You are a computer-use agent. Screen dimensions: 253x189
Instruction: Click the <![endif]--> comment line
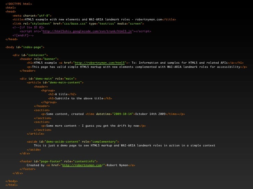[x=23, y=35]
